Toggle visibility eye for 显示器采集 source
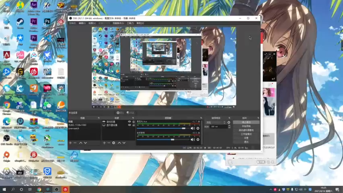 click(x=129, y=125)
